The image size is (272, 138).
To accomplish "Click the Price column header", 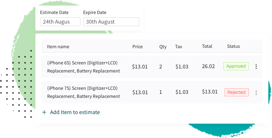I will pyautogui.click(x=137, y=47).
